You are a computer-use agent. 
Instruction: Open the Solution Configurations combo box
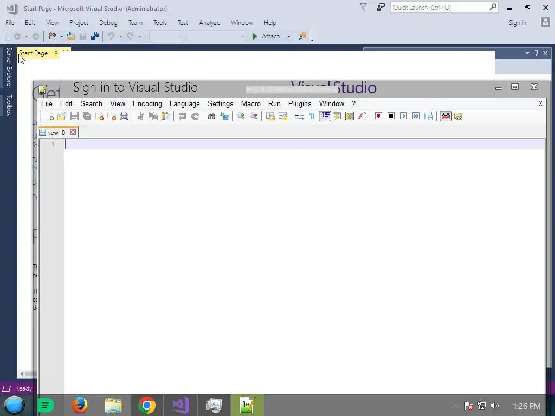point(166,36)
